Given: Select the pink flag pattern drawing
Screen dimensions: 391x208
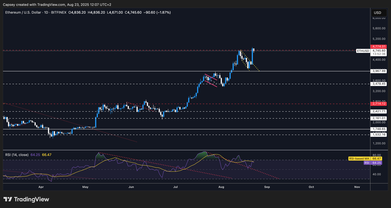Looking at the screenshot, I should tap(211, 80).
